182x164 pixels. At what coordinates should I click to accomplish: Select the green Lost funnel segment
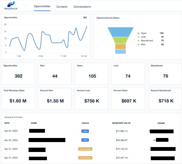[x=120, y=40]
